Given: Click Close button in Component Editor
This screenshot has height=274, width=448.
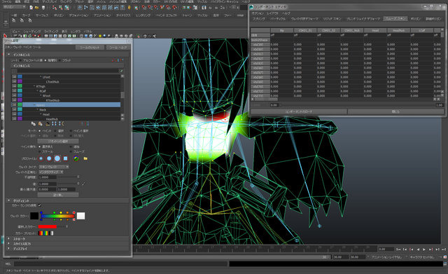Looking at the screenshot, I should 395,111.
